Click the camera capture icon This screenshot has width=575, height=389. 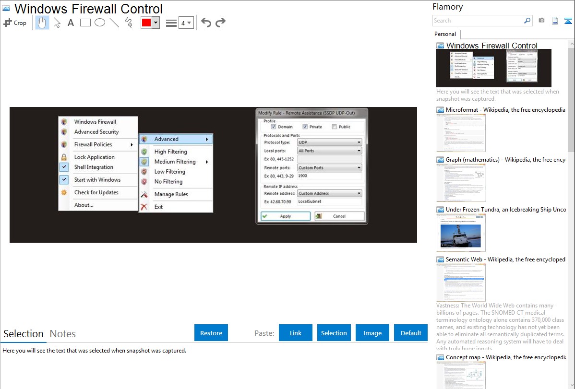coord(541,21)
